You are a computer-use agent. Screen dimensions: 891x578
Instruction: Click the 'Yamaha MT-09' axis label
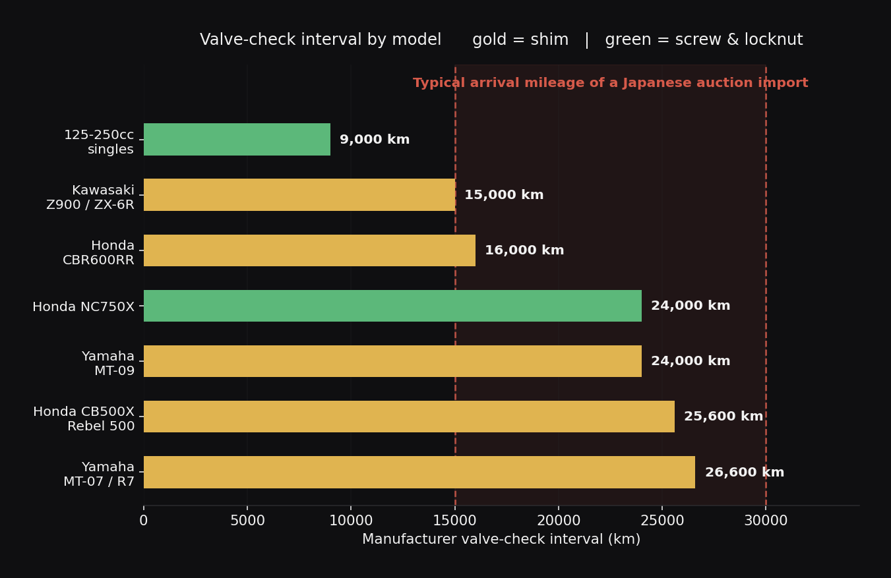tap(108, 364)
